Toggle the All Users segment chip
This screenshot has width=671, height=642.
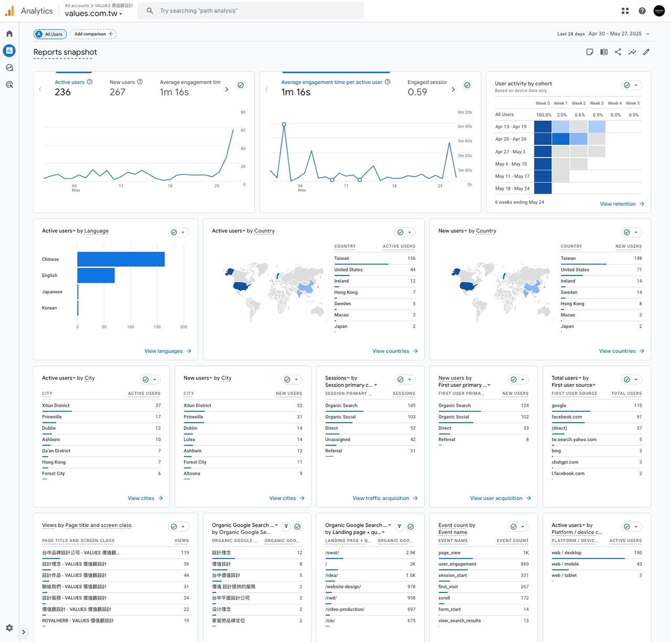[50, 34]
